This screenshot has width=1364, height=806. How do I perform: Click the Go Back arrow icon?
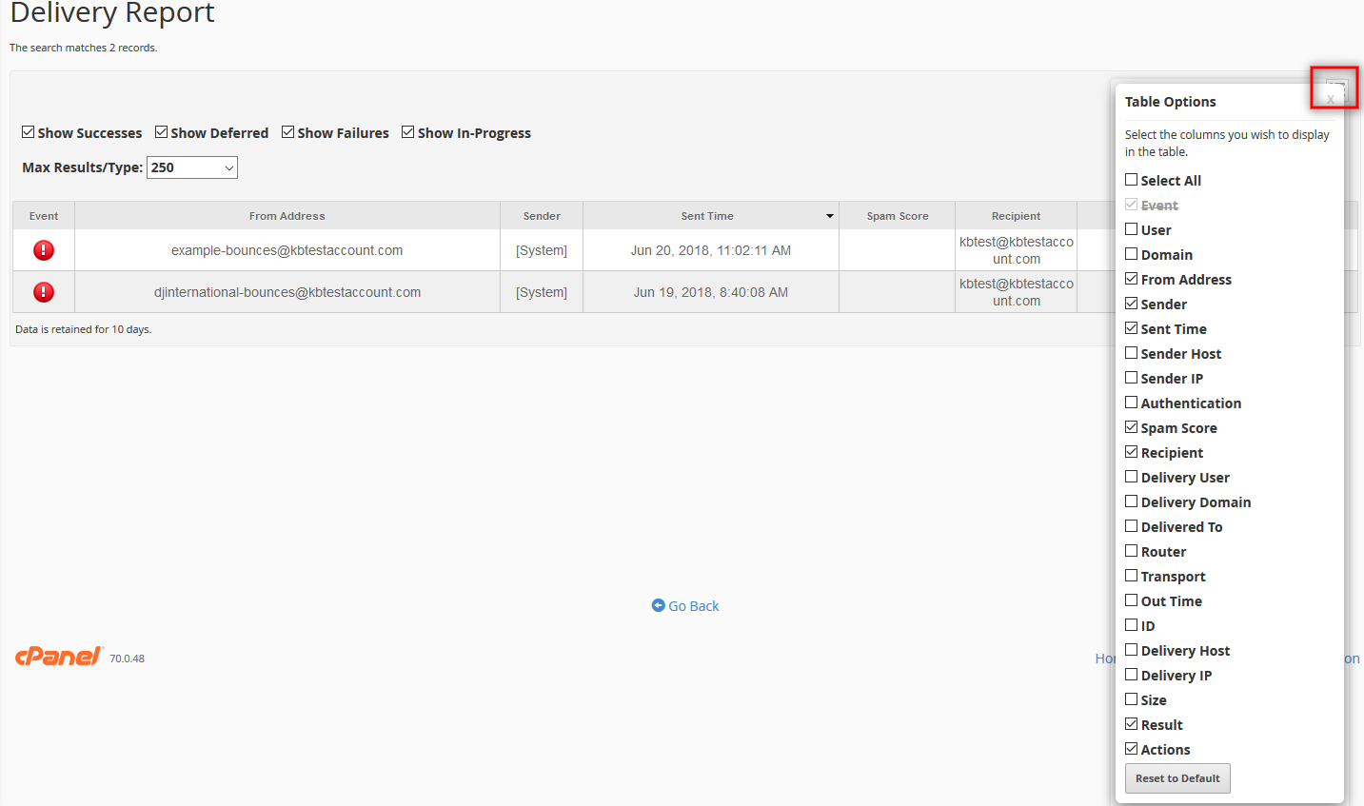click(658, 605)
